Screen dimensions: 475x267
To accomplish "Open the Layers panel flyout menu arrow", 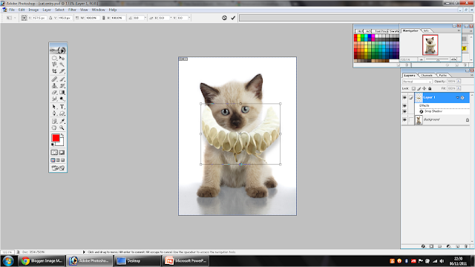I will tap(471, 75).
